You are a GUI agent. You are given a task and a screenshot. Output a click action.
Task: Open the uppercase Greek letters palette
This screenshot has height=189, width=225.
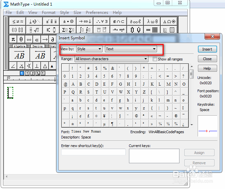click(169, 21)
